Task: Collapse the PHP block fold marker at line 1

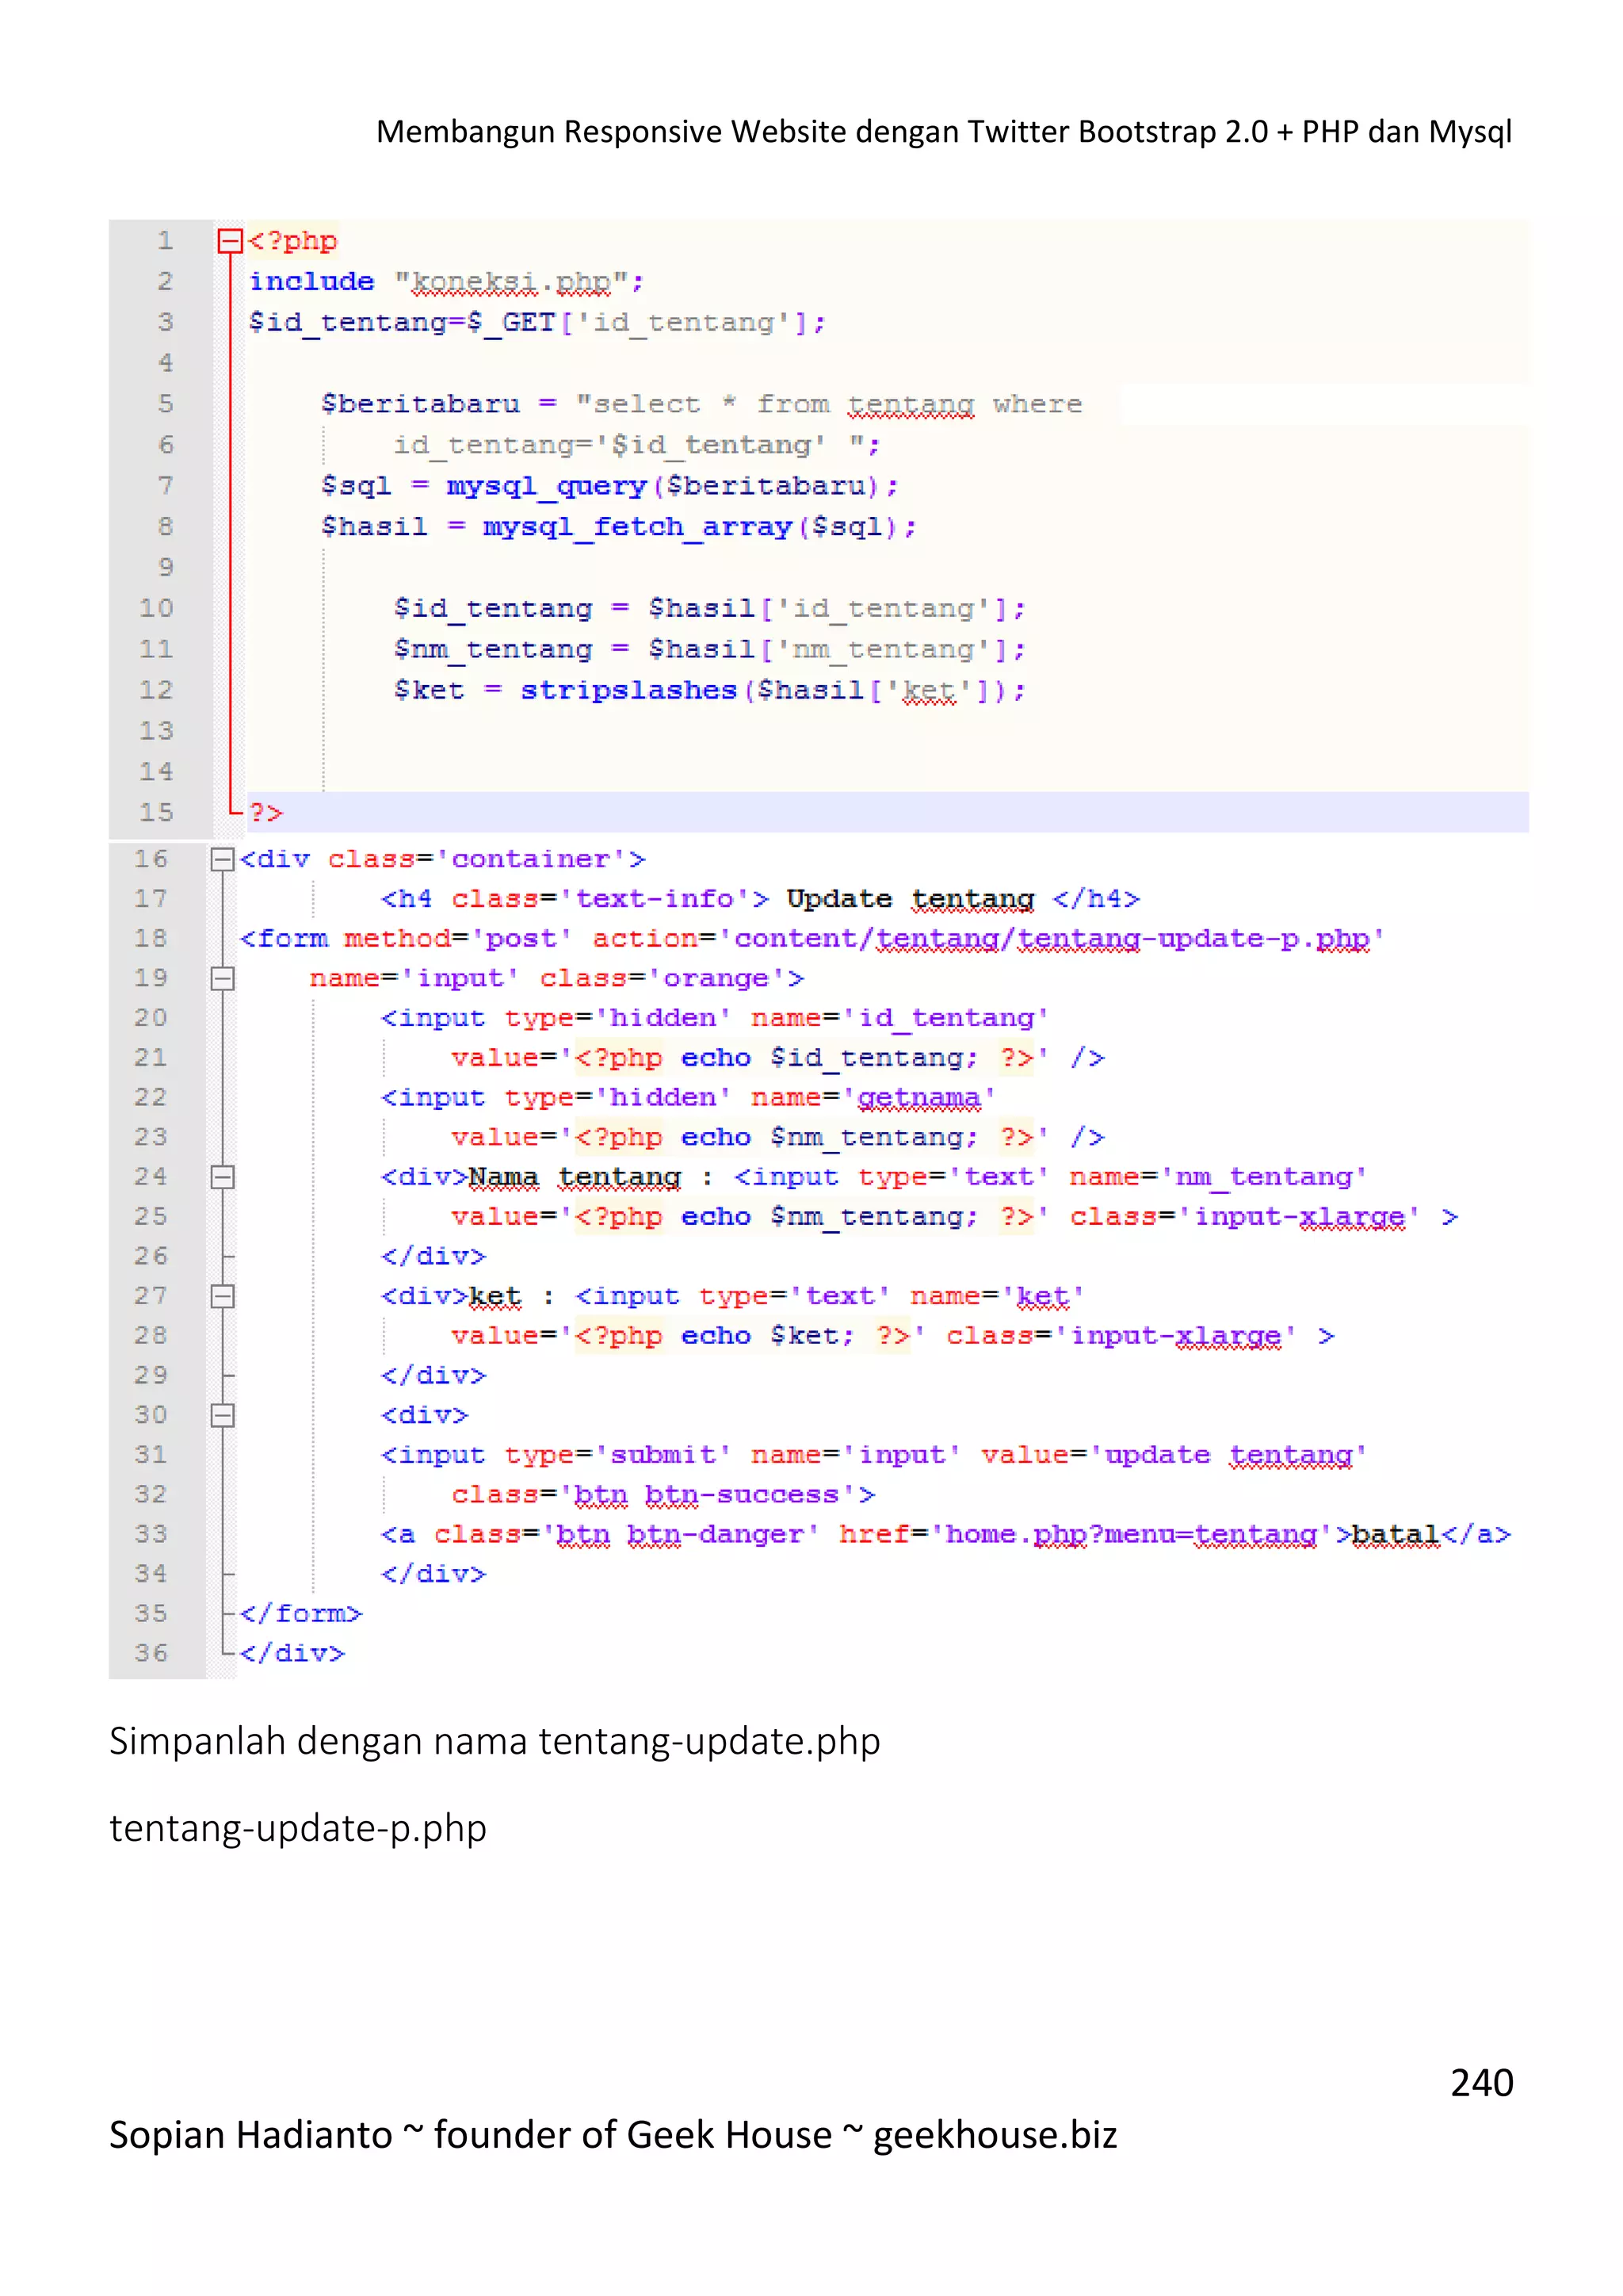Action: point(230,240)
